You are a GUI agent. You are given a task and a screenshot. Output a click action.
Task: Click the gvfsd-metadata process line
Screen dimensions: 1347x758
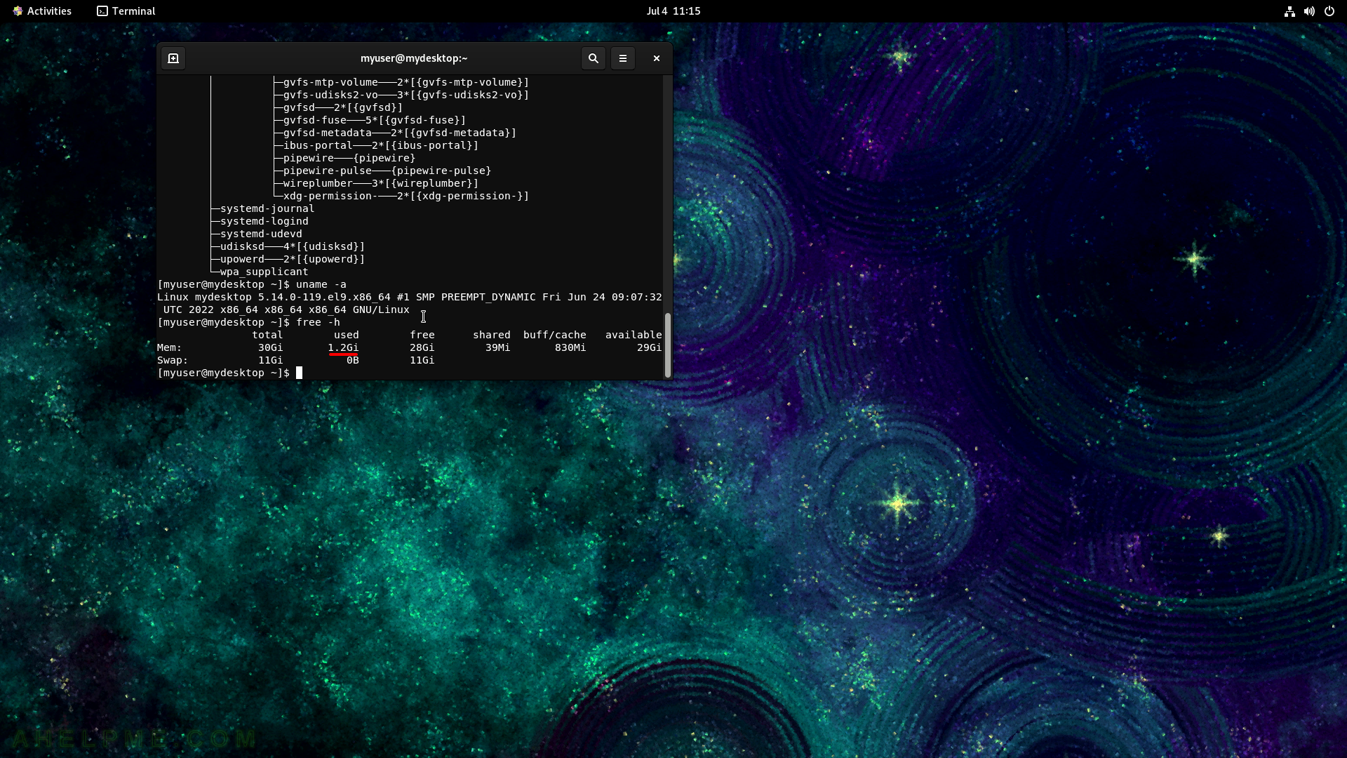[400, 133]
